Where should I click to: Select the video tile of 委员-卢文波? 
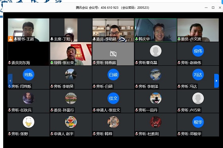198,30
